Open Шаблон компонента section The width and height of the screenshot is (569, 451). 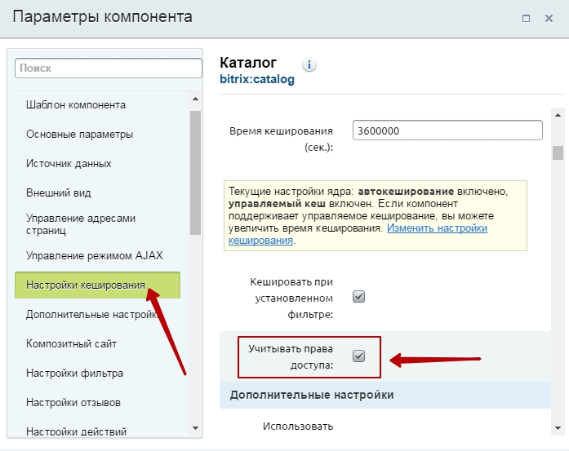pos(75,105)
